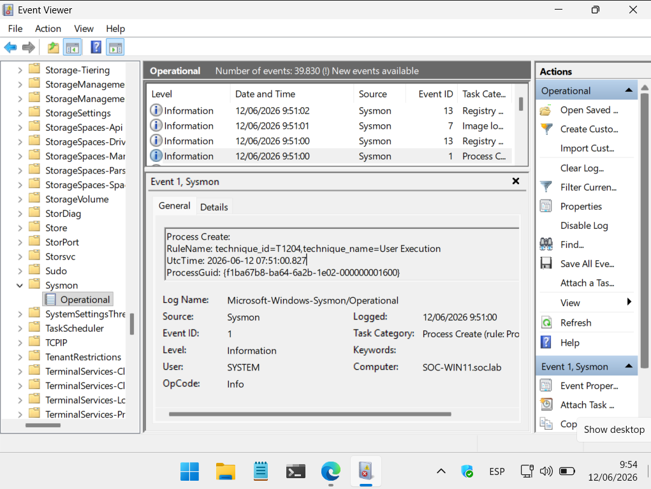Click the ESP input language indicator
This screenshot has width=651, height=489.
click(x=497, y=472)
